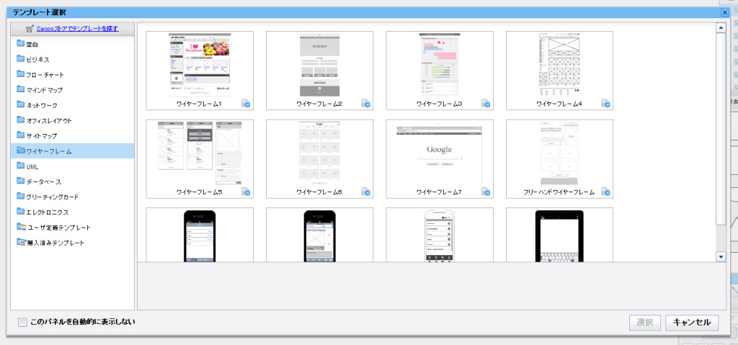
Task: Click the shopping cart icon beside Cacooストア link
Action: coord(30,29)
